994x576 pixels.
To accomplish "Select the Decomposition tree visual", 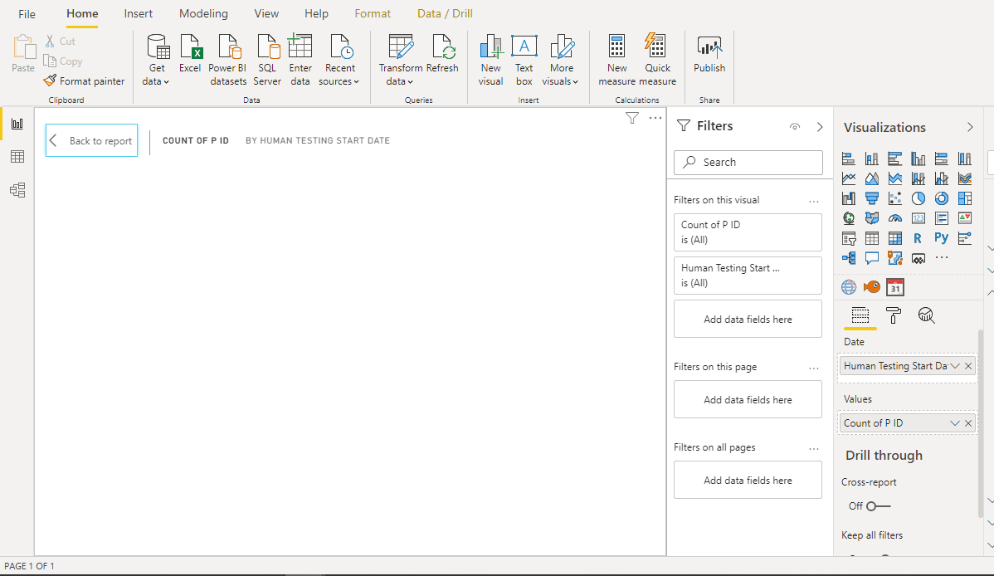I will coord(849,258).
